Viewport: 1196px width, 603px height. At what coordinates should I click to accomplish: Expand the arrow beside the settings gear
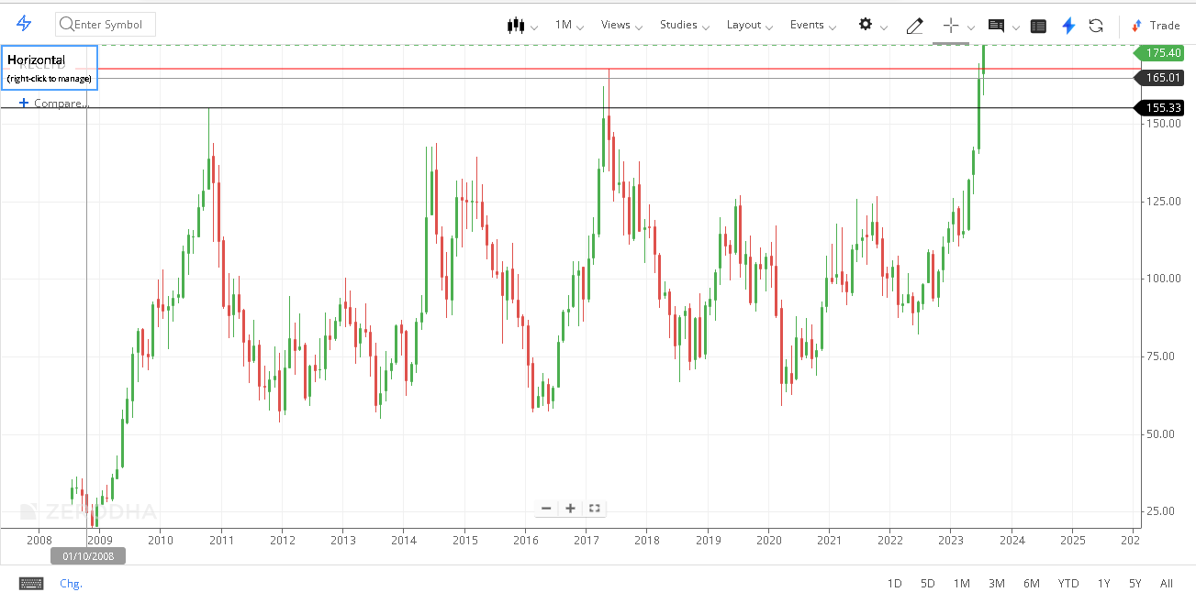[884, 27]
